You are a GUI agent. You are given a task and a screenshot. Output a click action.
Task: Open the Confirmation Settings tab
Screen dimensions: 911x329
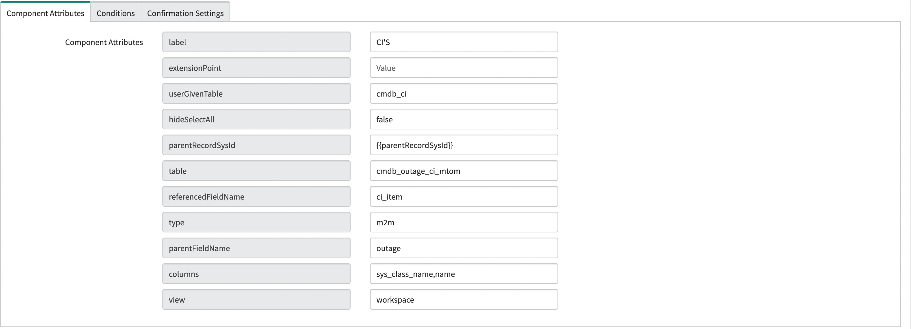pyautogui.click(x=185, y=13)
